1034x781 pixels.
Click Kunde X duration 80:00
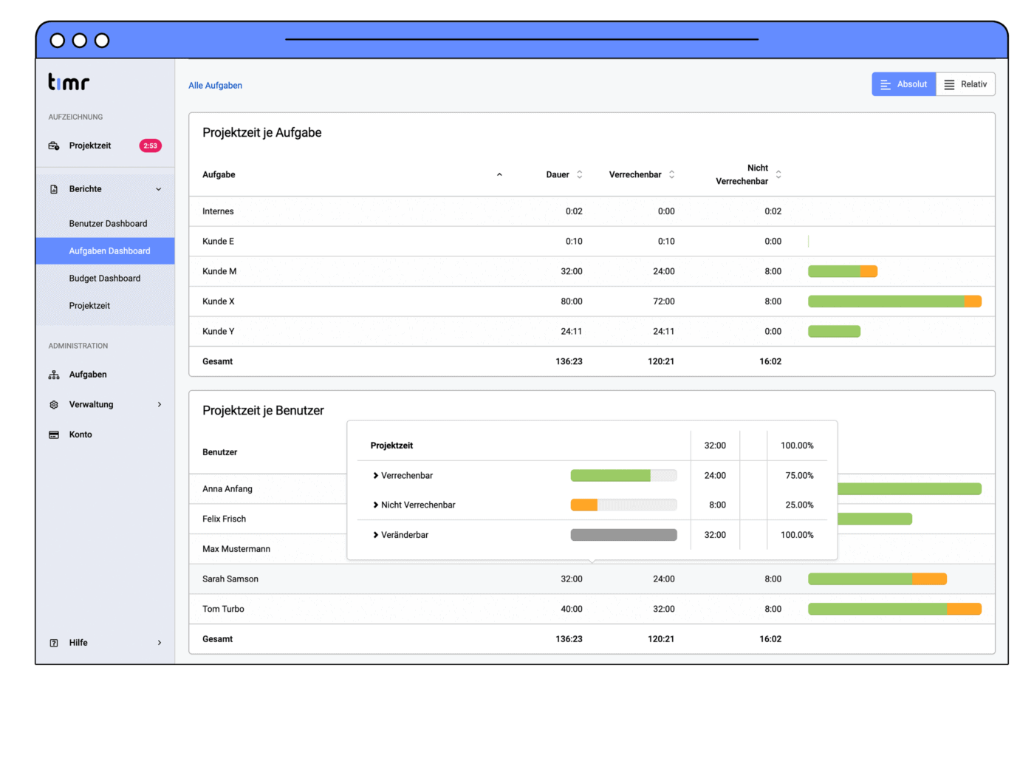click(572, 301)
